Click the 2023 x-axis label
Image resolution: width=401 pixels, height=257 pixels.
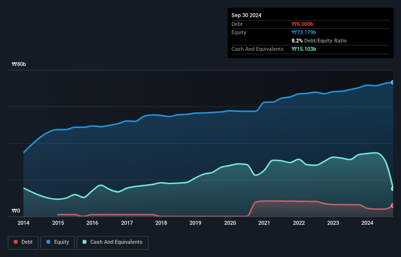coord(333,223)
